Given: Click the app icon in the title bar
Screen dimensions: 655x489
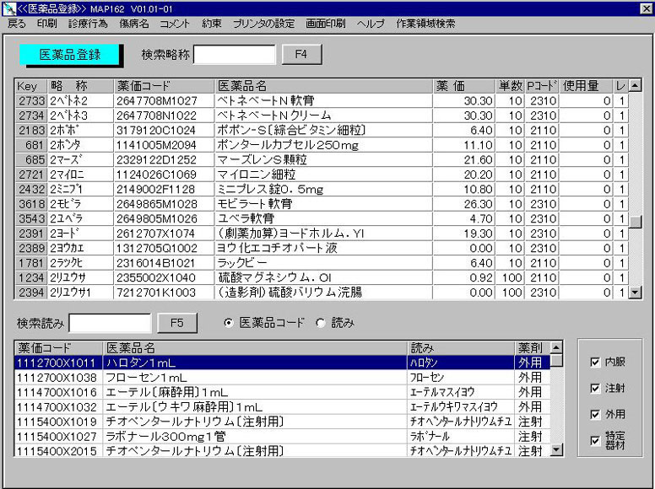Looking at the screenshot, I should 8,8.
